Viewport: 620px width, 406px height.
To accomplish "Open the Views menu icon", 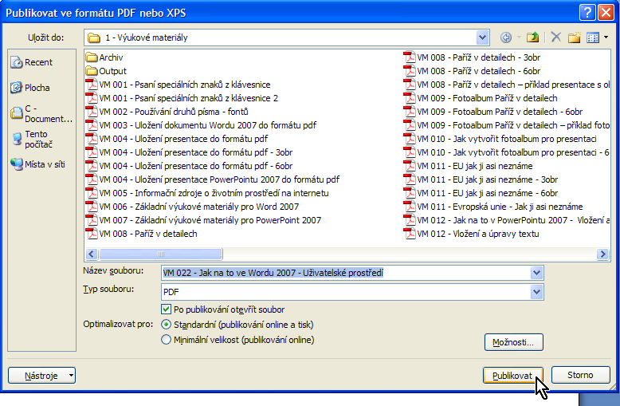I will 593,37.
